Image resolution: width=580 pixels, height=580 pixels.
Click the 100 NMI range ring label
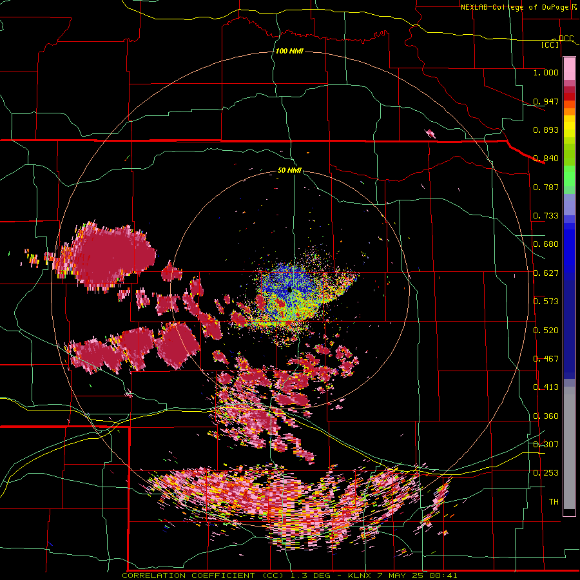click(x=289, y=51)
